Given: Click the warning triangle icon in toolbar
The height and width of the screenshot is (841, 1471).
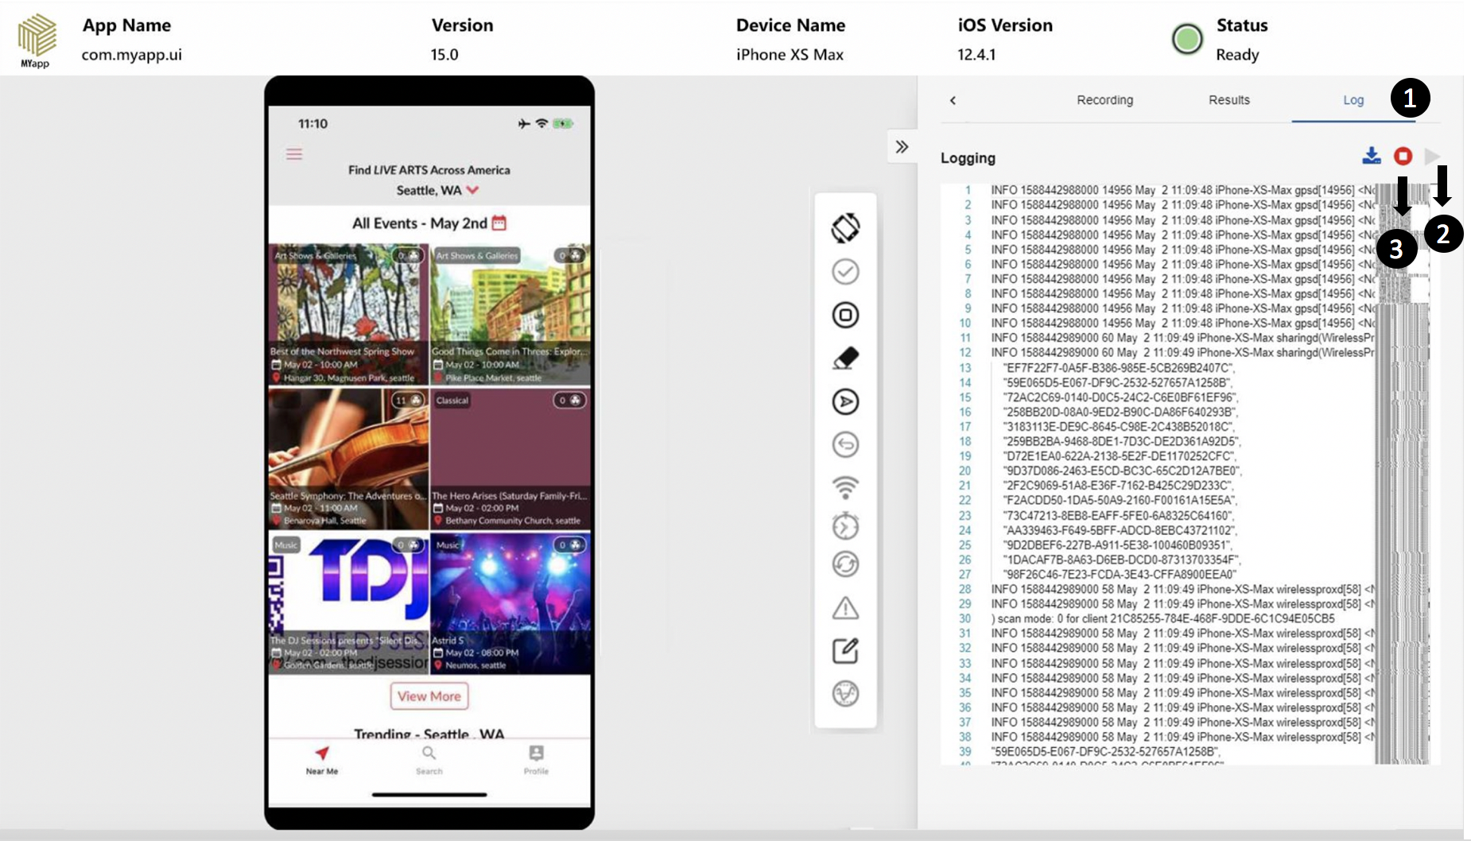Looking at the screenshot, I should pyautogui.click(x=845, y=608).
